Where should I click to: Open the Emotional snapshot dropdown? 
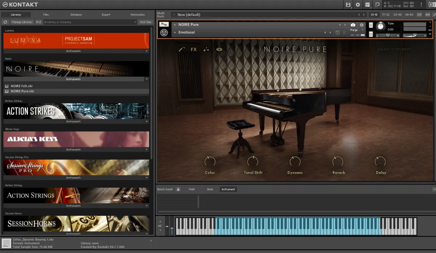pyautogui.click(x=175, y=33)
